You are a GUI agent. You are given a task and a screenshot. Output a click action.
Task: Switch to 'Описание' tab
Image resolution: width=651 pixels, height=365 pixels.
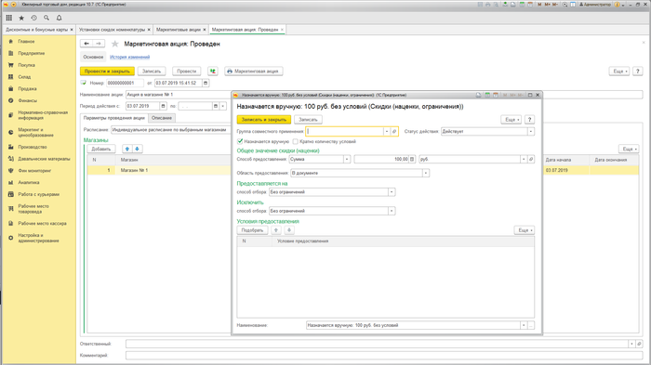[162, 118]
